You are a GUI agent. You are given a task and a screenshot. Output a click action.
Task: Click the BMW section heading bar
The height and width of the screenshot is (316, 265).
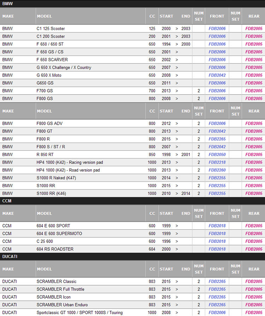tap(132, 4)
